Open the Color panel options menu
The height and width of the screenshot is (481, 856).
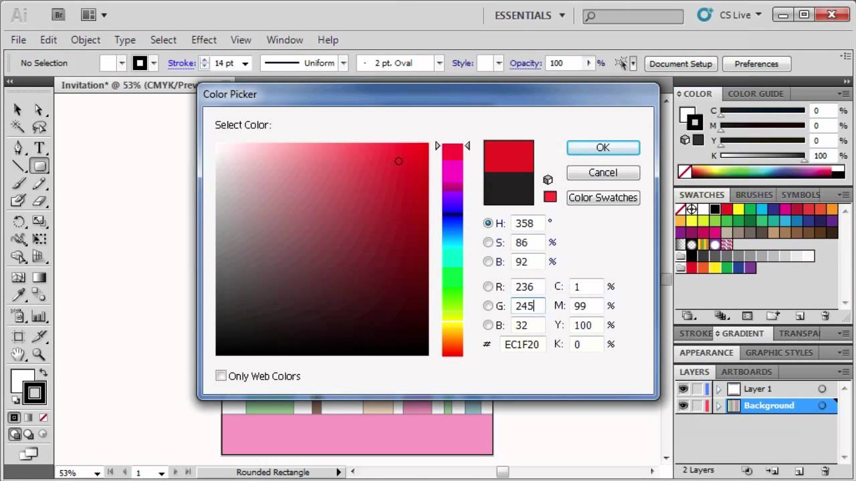843,94
